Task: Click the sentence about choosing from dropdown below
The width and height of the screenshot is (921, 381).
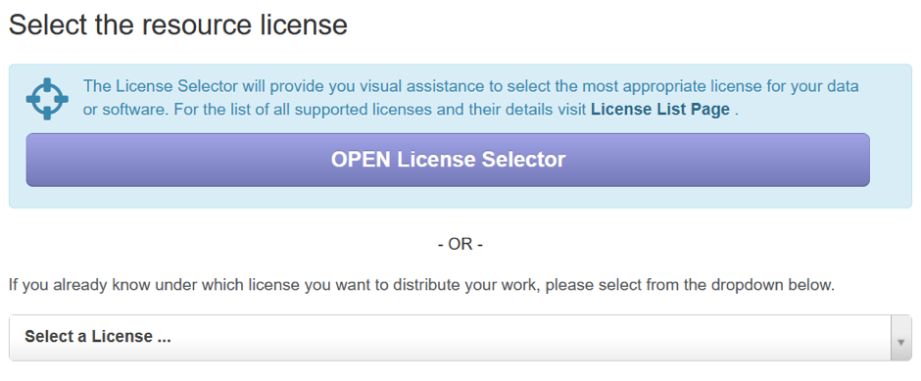Action: coord(421,286)
